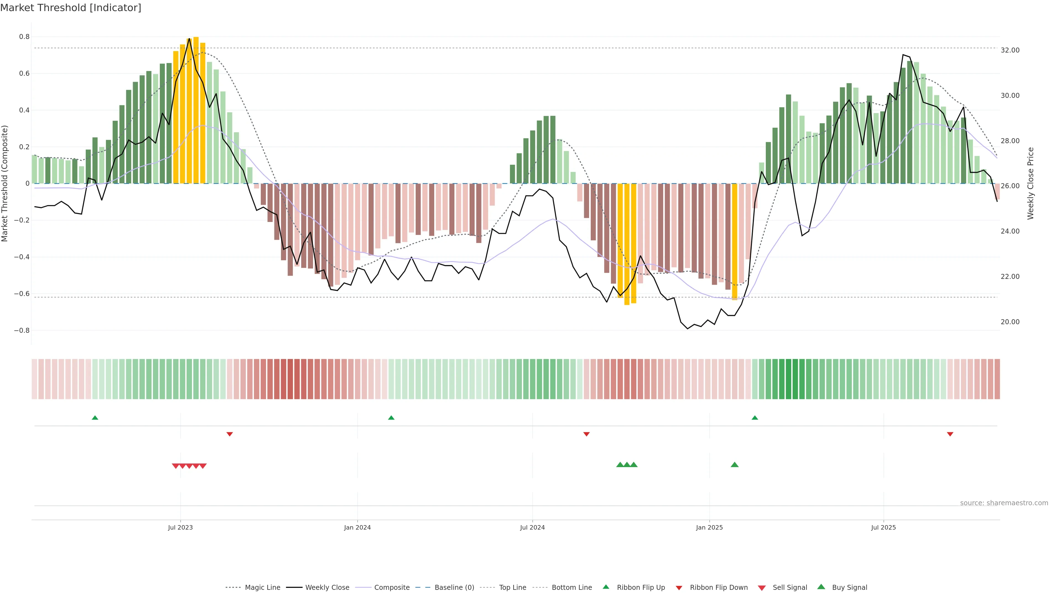Image resolution: width=1062 pixels, height=597 pixels.
Task: Click the first green ribbon flip up marker
Action: pyautogui.click(x=95, y=418)
